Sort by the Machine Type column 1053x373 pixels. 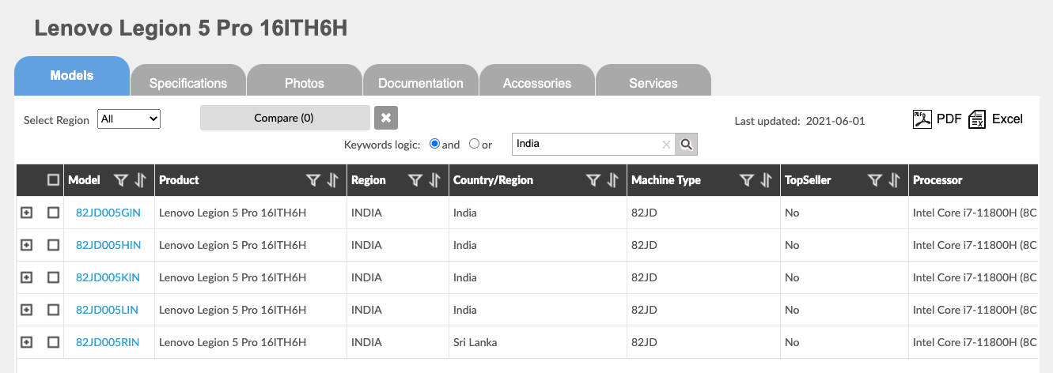(766, 180)
